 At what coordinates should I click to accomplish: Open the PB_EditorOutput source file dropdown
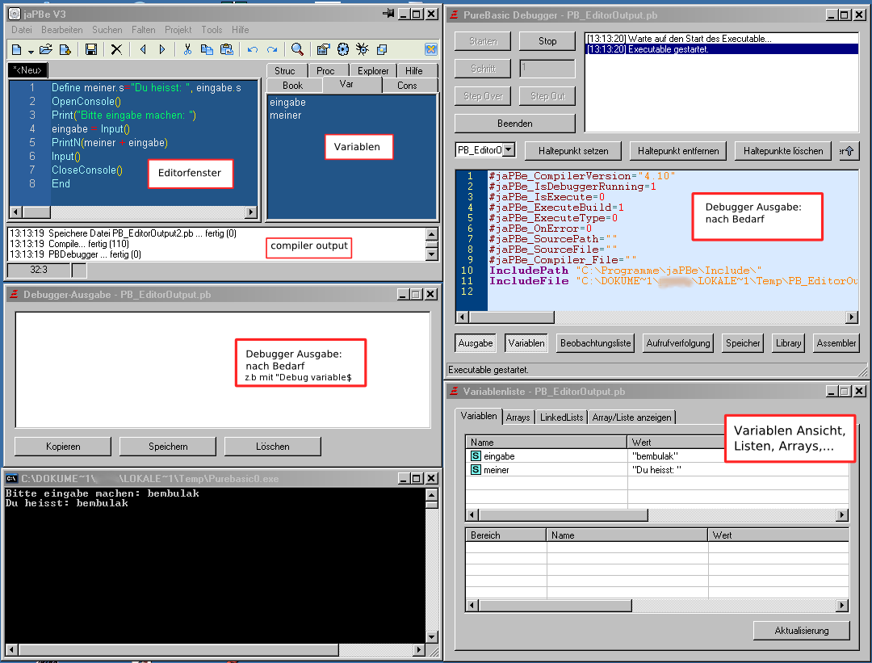[x=509, y=150]
